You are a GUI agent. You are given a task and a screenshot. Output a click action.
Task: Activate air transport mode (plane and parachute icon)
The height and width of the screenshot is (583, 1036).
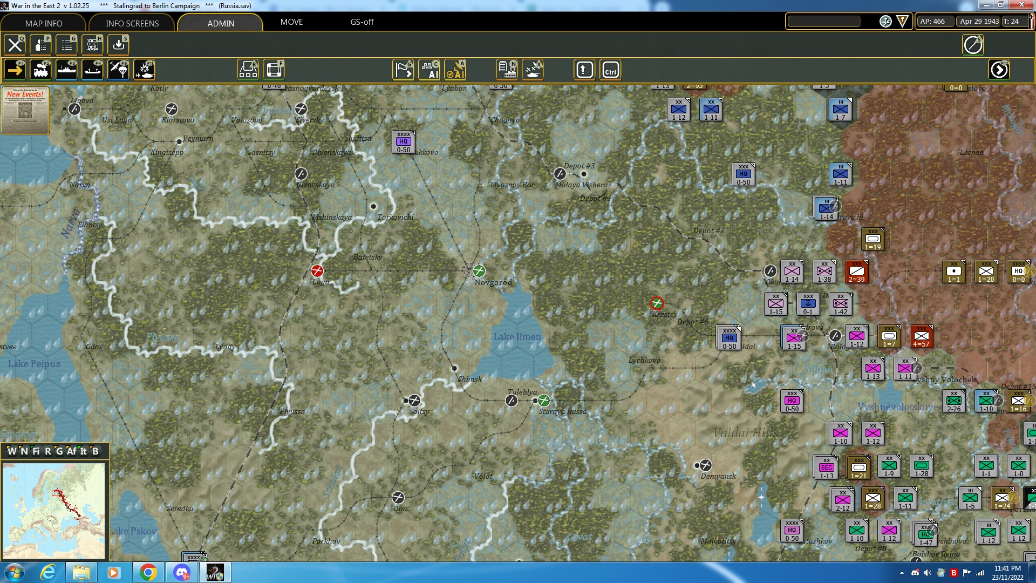pyautogui.click(x=118, y=70)
